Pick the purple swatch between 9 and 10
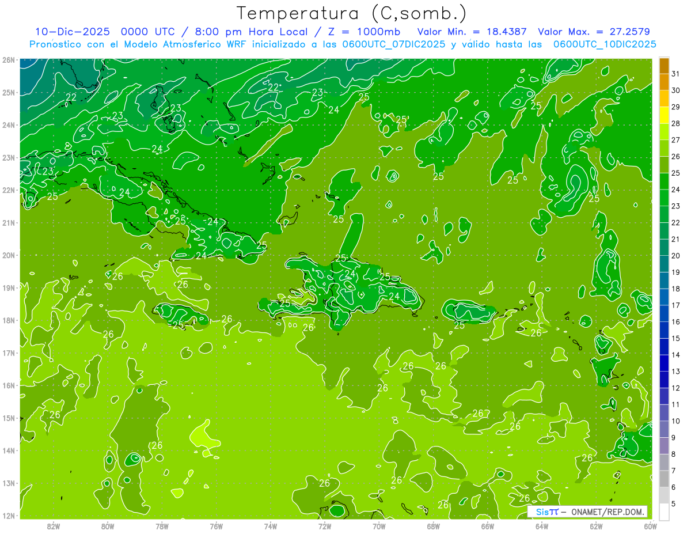691x534 pixels. [x=664, y=429]
